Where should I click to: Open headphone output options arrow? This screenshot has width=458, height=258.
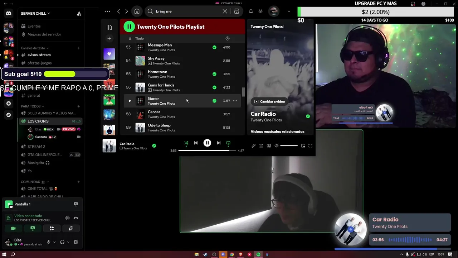coord(68,242)
